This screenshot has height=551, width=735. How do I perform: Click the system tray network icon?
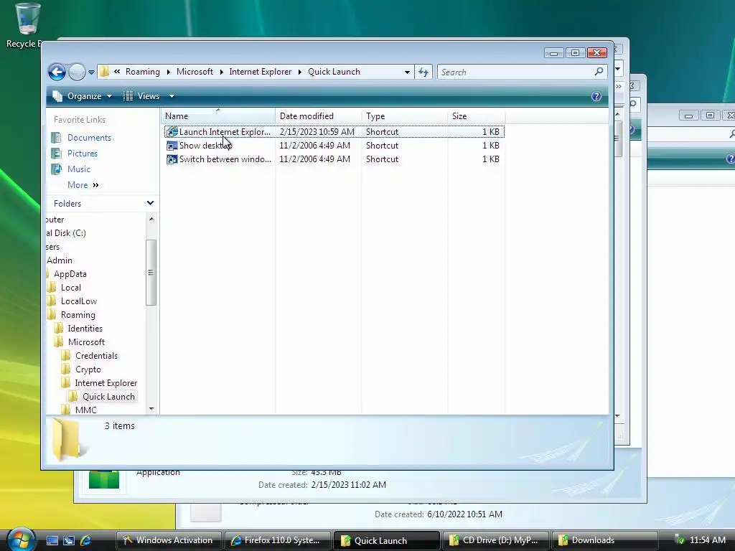(679, 540)
